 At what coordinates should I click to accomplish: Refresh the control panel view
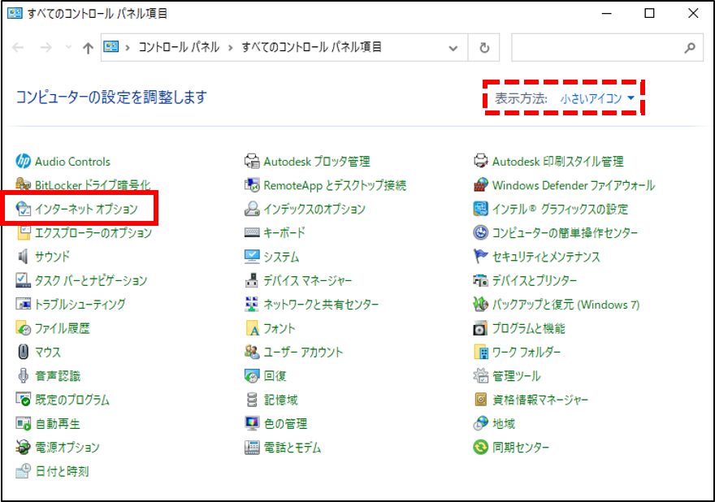[483, 47]
